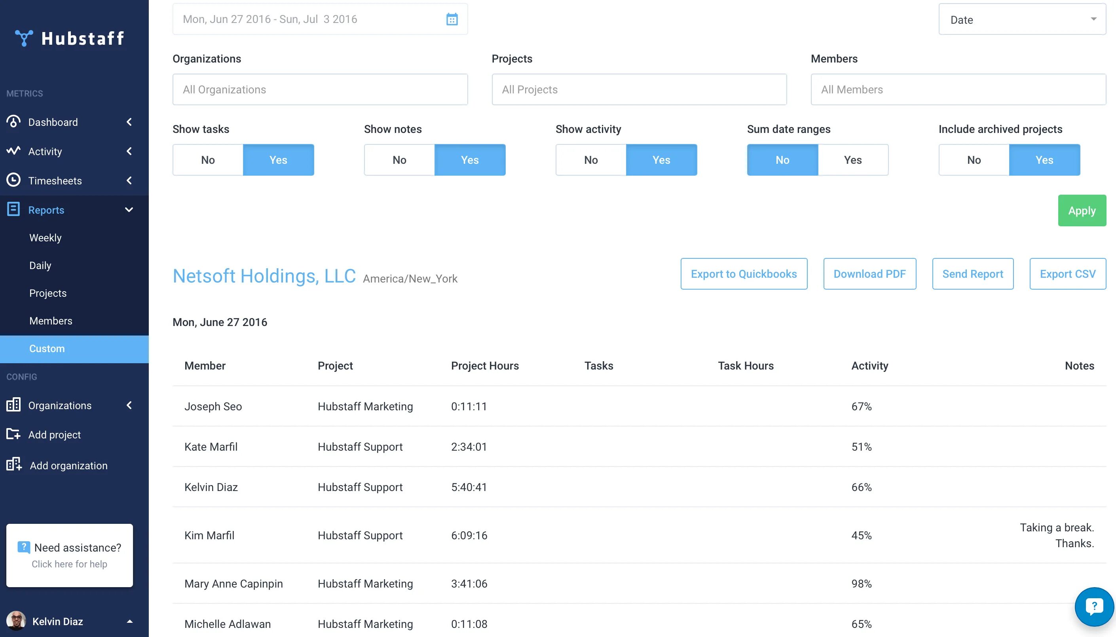Set Sum date ranges to Yes
Viewport: 1116px width, 637px height.
(853, 160)
